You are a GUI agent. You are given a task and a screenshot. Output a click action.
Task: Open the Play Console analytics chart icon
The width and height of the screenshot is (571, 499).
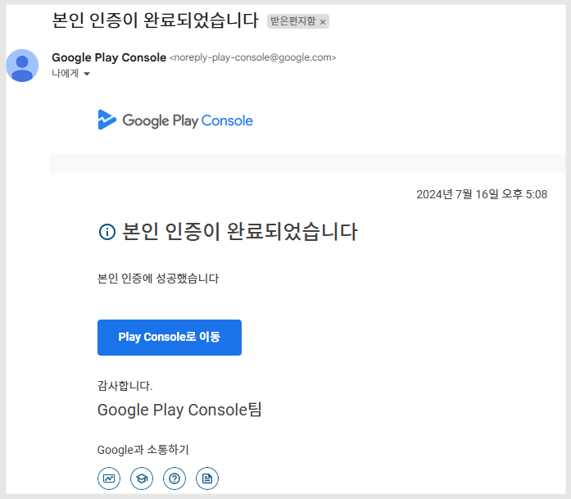(x=108, y=479)
